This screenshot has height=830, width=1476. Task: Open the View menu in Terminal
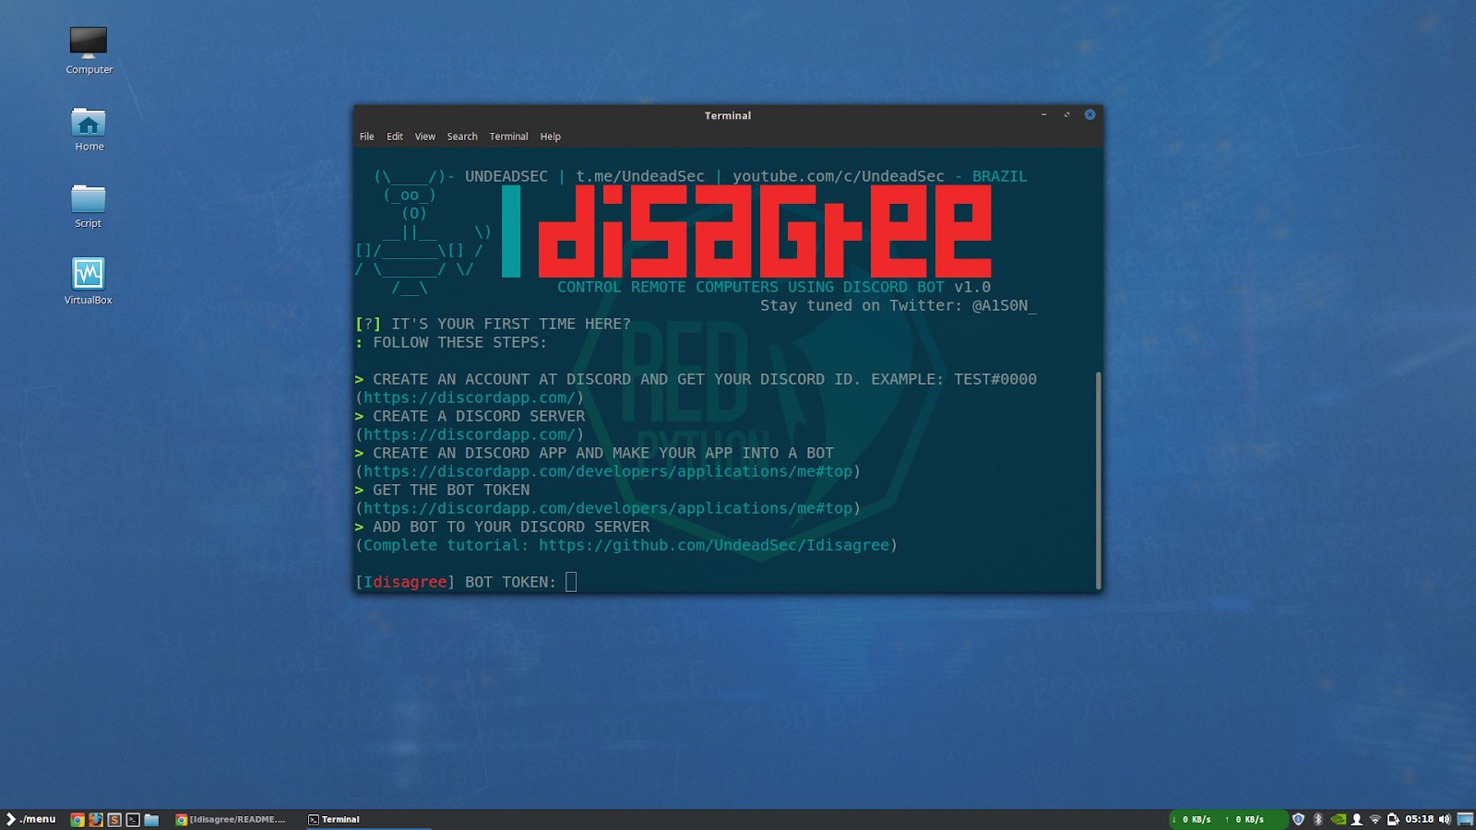pyautogui.click(x=425, y=136)
